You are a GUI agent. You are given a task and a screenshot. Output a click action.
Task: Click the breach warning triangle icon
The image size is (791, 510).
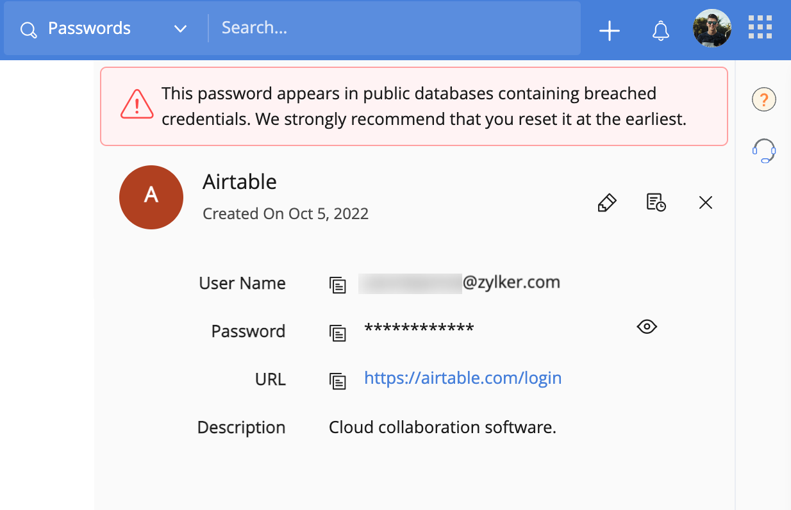pyautogui.click(x=137, y=104)
